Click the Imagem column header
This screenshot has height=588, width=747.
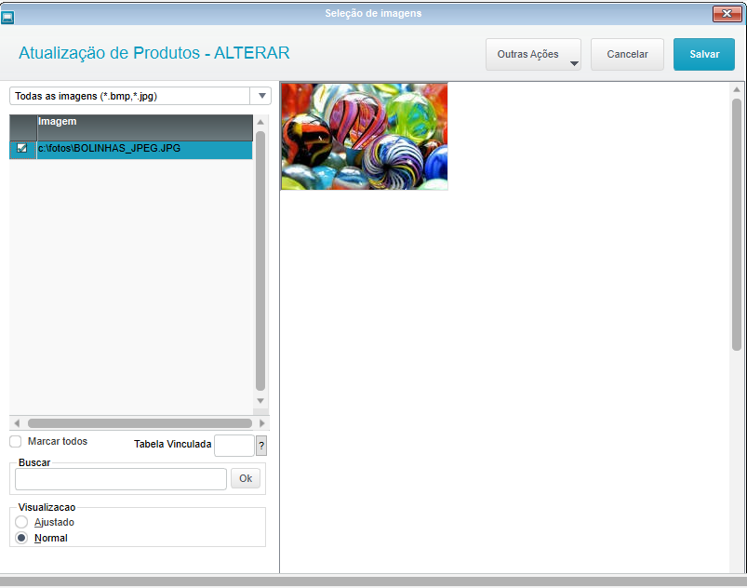pos(145,127)
